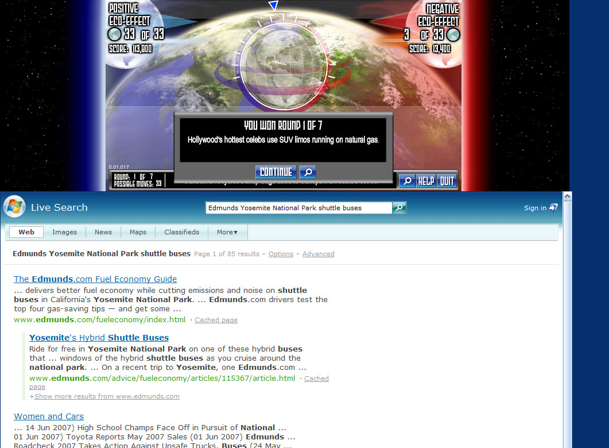The height and width of the screenshot is (448, 609).
Task: Open Cached link for Yosemite shuttle article
Action: coord(316,379)
